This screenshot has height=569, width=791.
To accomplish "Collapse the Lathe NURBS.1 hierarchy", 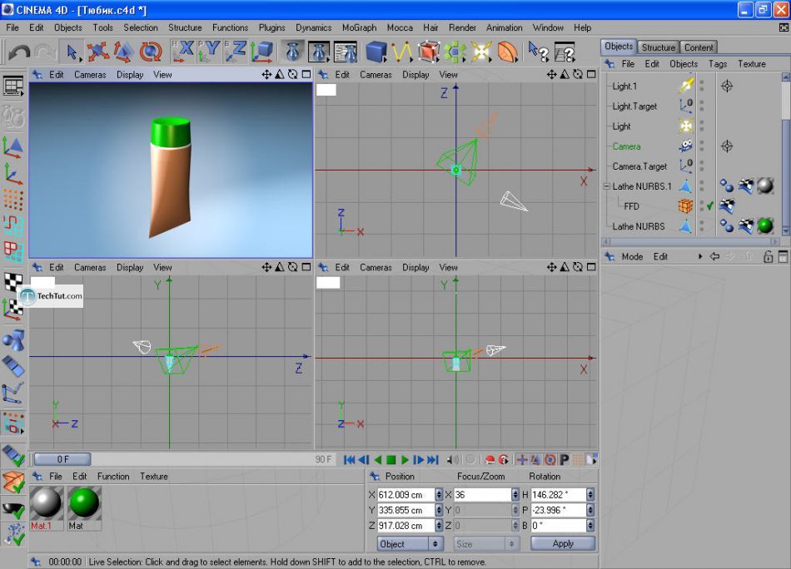I will point(607,186).
